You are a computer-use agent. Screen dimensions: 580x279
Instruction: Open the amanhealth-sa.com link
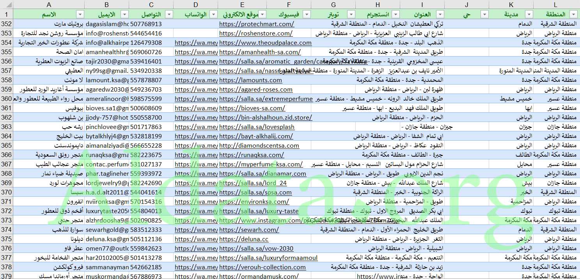(260, 52)
